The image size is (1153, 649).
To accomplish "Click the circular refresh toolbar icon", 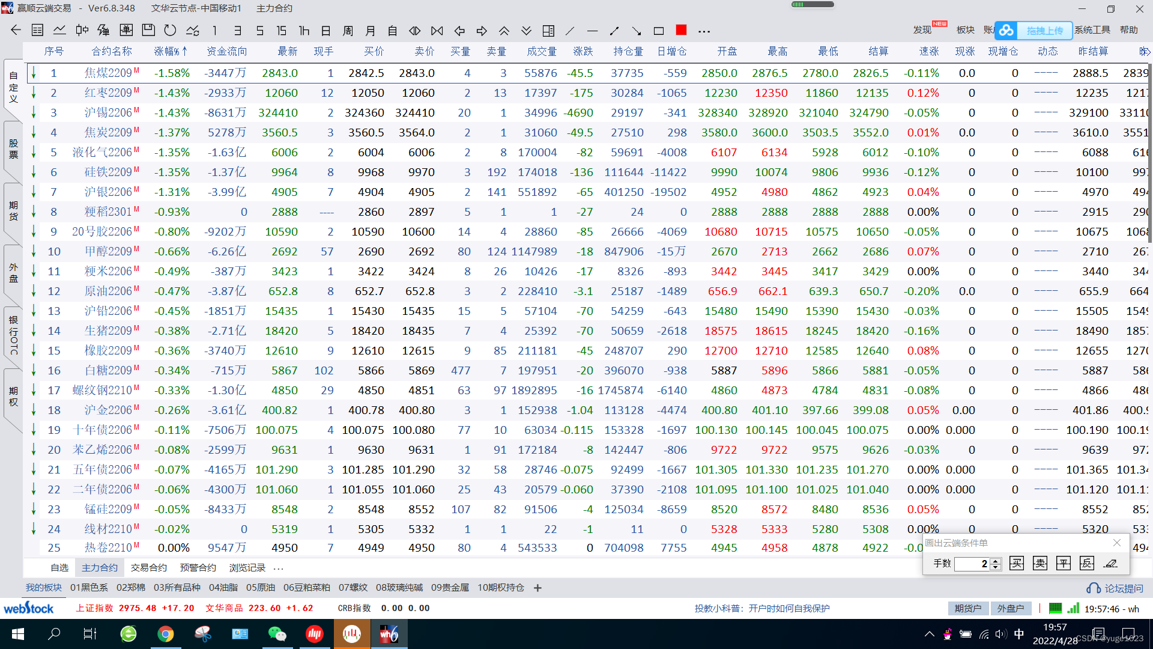I will (x=171, y=30).
